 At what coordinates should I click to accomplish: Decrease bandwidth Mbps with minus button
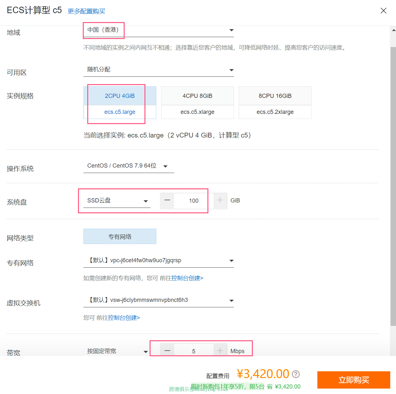pos(167,351)
